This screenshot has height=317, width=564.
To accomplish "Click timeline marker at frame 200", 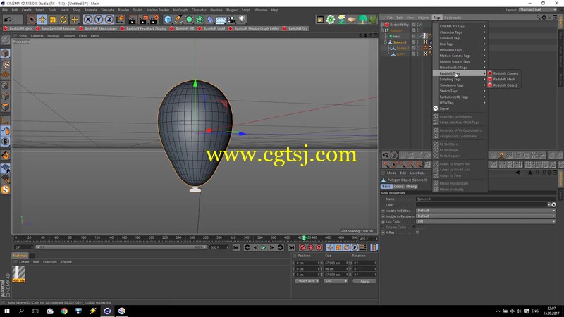I will [x=151, y=237].
